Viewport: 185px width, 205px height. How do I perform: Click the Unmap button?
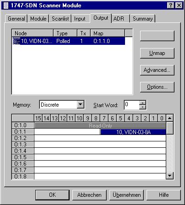157,53
